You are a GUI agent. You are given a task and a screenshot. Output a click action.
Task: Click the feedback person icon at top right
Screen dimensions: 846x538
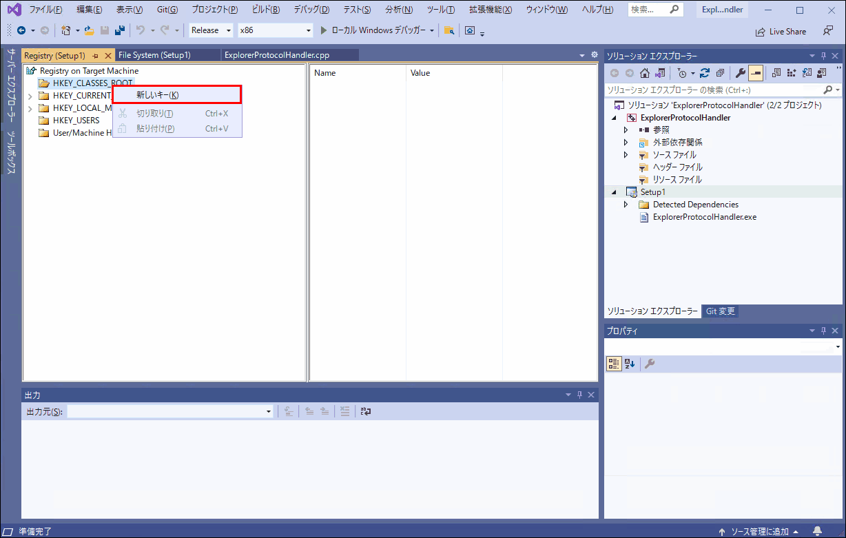(827, 31)
